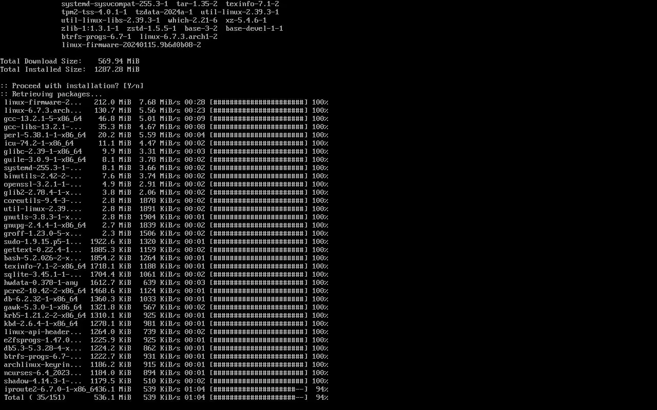Screen dimensions: 657x410
Task: Click the Total ( 35/151) progress bar
Action: pyautogui.click(x=259, y=398)
